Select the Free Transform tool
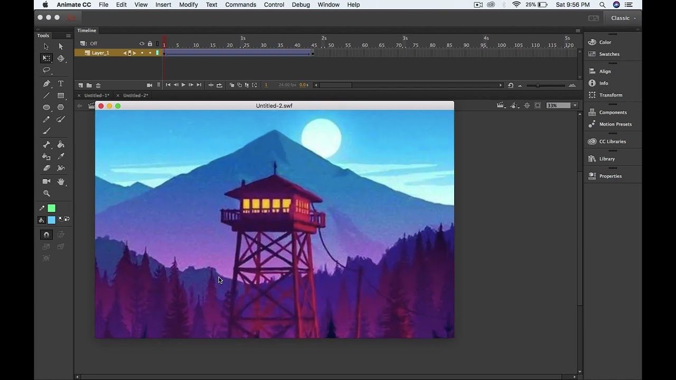The width and height of the screenshot is (676, 380). tap(46, 58)
